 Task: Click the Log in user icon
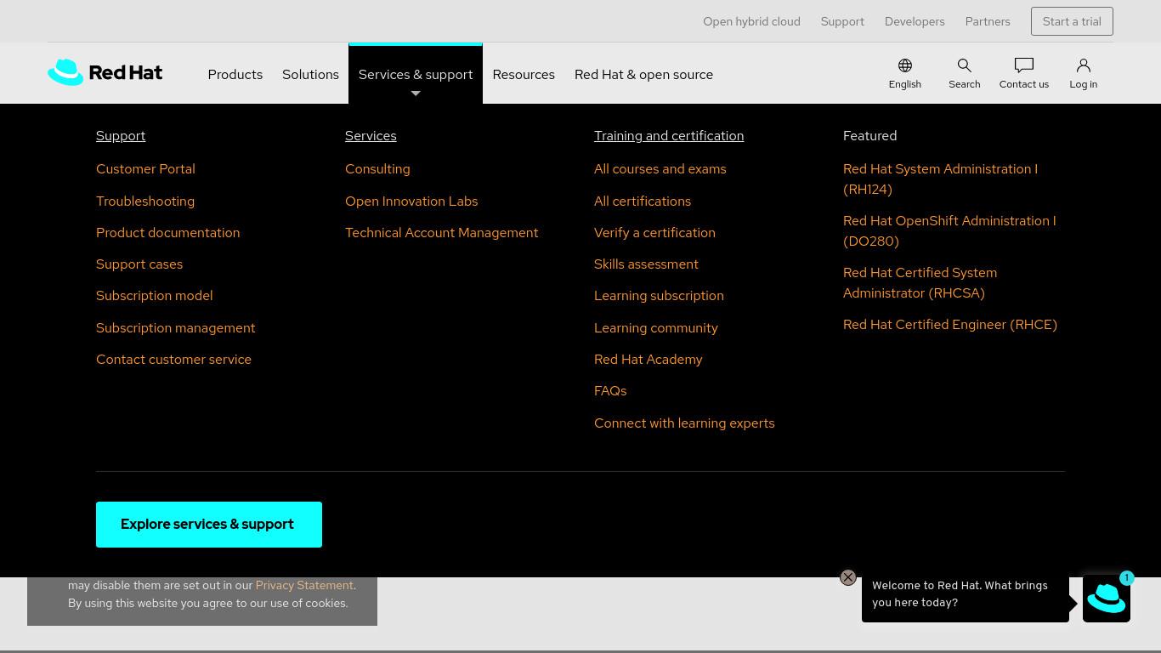(1083, 73)
